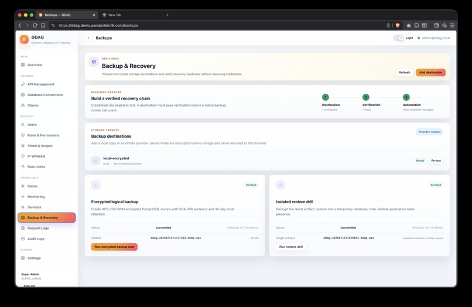Open Monitoring menu item
The height and width of the screenshot is (307, 472).
click(47, 197)
